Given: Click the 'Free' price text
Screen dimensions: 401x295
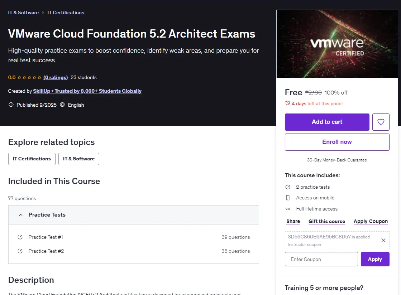Looking at the screenshot, I should (293, 92).
